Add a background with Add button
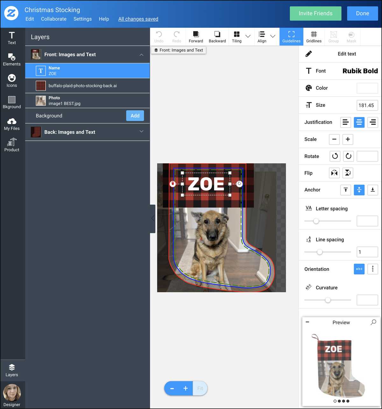This screenshot has height=409, width=382. [x=135, y=116]
